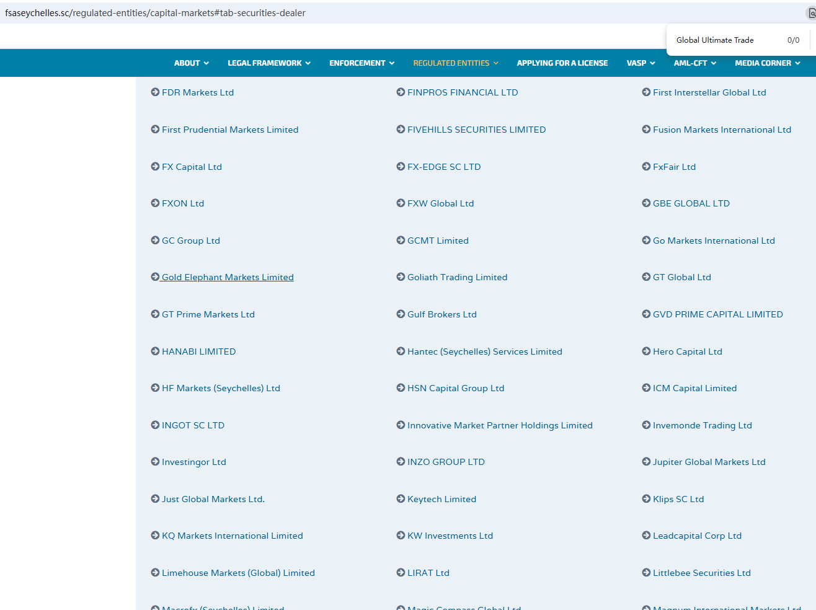
Task: Click the arrow icon next to GCMT Limited
Action: [401, 241]
